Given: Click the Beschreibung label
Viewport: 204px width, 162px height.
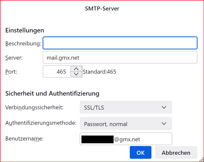Looking at the screenshot, I should [x=23, y=43].
